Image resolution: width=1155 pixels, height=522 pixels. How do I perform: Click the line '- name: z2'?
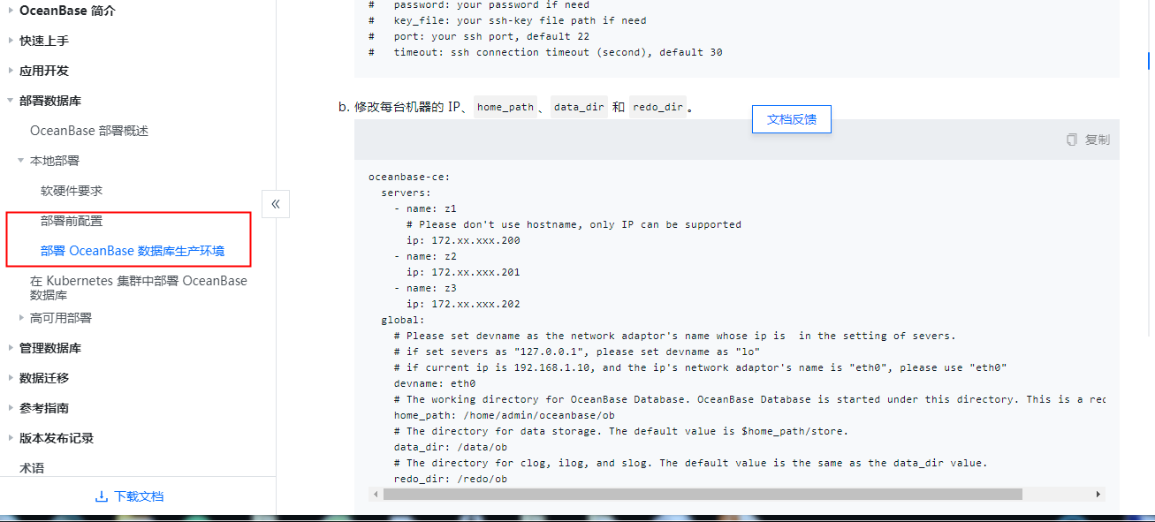pos(425,256)
